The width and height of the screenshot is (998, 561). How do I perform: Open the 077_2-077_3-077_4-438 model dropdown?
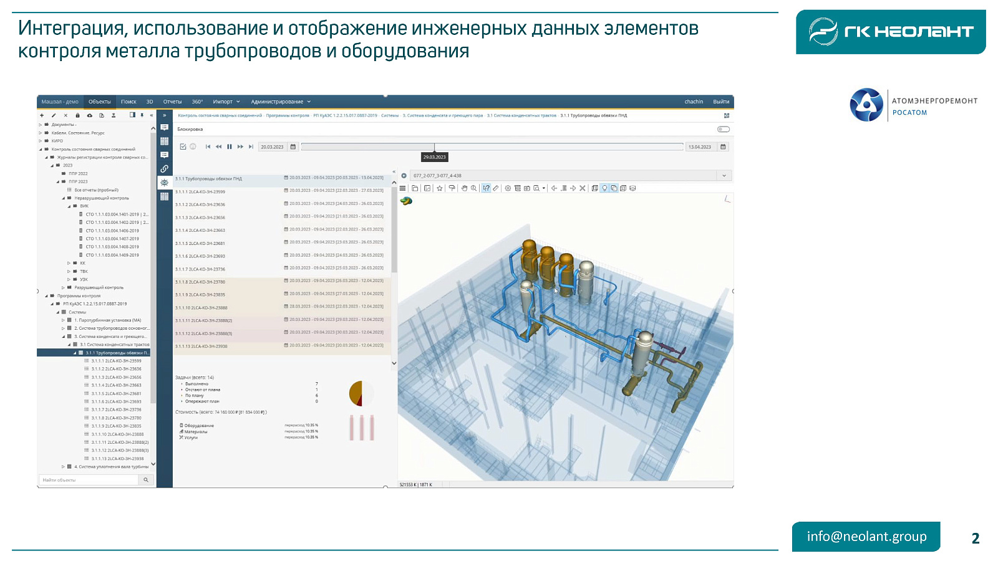[724, 176]
